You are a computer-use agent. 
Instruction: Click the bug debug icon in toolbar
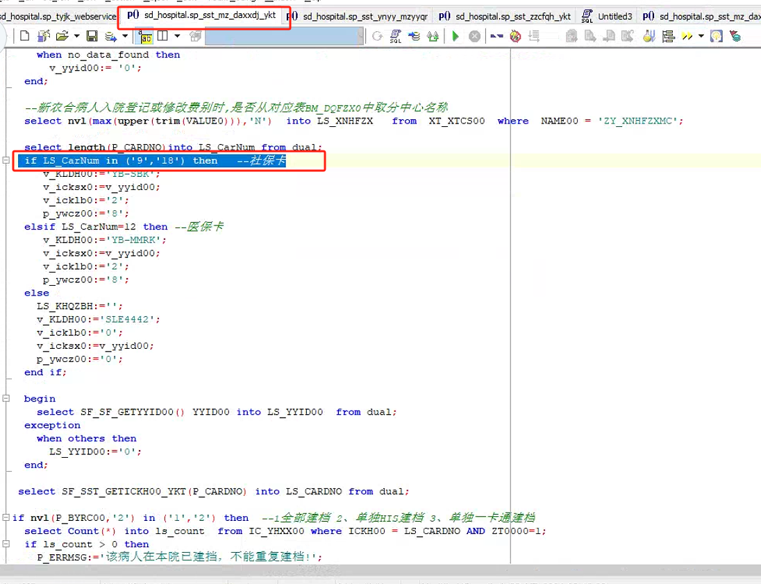click(515, 36)
